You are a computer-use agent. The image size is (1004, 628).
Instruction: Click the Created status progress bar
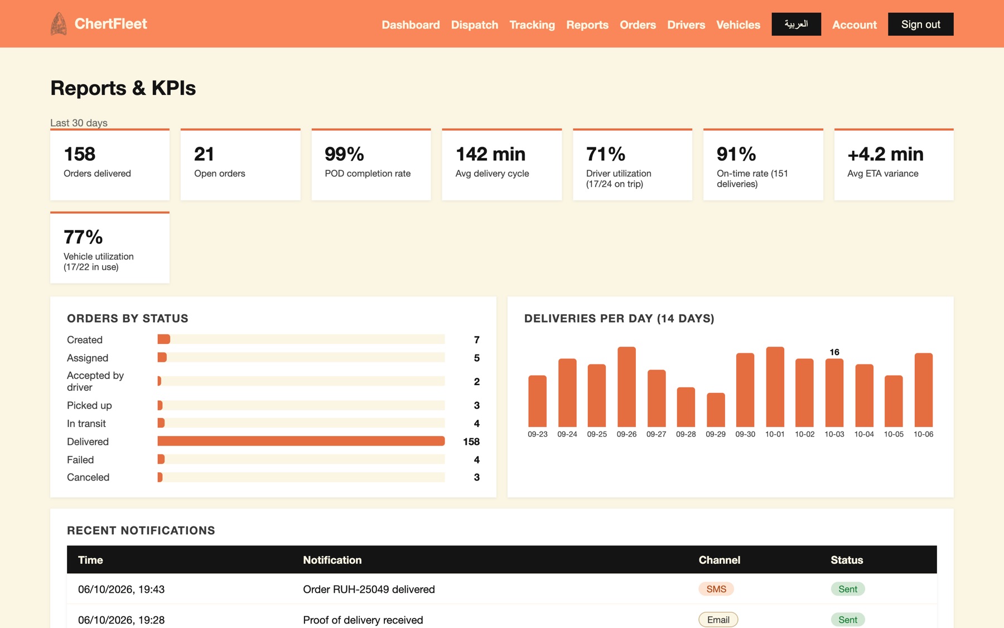[x=301, y=339]
